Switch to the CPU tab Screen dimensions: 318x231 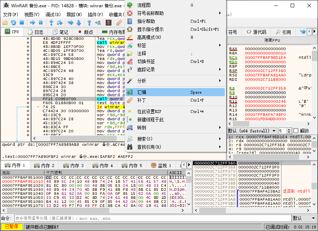click(12, 32)
